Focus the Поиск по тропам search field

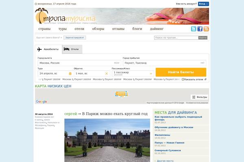click(176, 38)
